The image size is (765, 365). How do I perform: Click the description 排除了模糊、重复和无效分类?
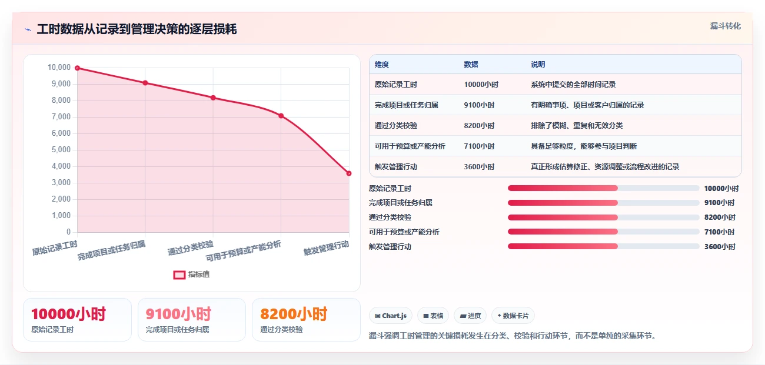tap(577, 126)
